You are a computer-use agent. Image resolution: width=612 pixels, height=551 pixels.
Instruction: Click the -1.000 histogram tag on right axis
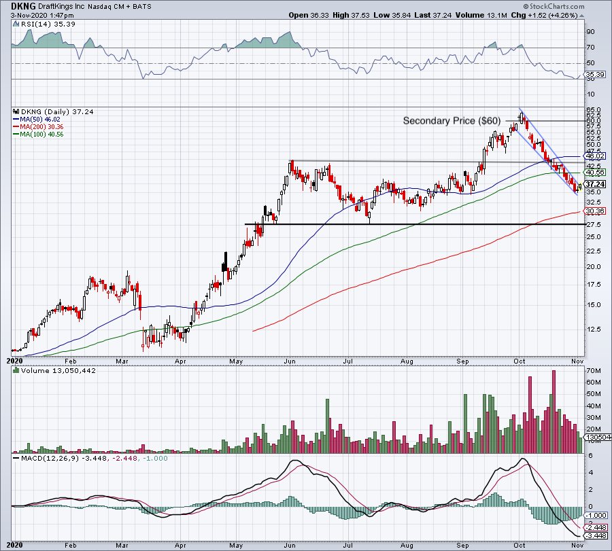(596, 515)
